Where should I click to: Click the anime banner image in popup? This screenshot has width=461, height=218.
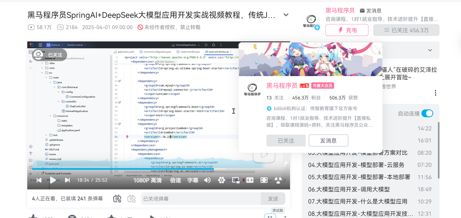pyautogui.click(x=310, y=59)
